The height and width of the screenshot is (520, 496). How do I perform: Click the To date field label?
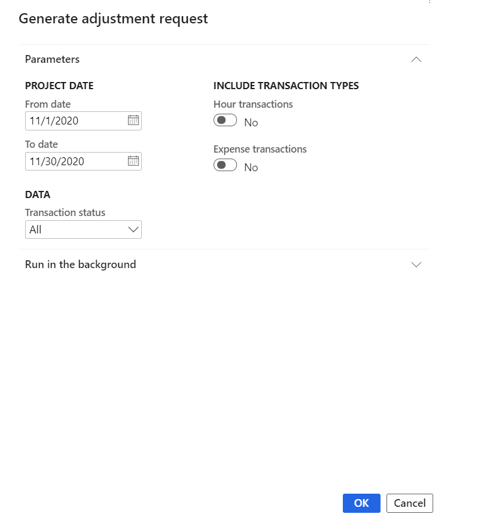(41, 144)
